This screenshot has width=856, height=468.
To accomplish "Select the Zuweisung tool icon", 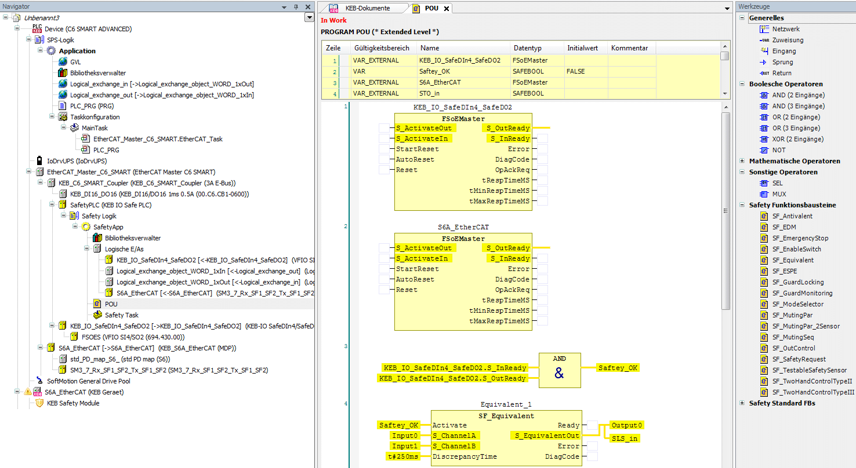I will click(764, 40).
